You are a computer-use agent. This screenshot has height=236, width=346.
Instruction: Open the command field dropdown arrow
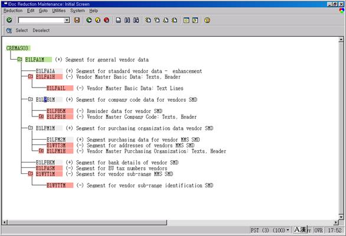(x=67, y=20)
